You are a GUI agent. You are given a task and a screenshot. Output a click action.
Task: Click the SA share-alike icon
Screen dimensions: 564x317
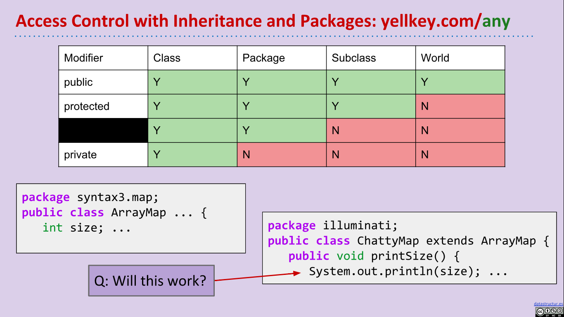pos(559,310)
